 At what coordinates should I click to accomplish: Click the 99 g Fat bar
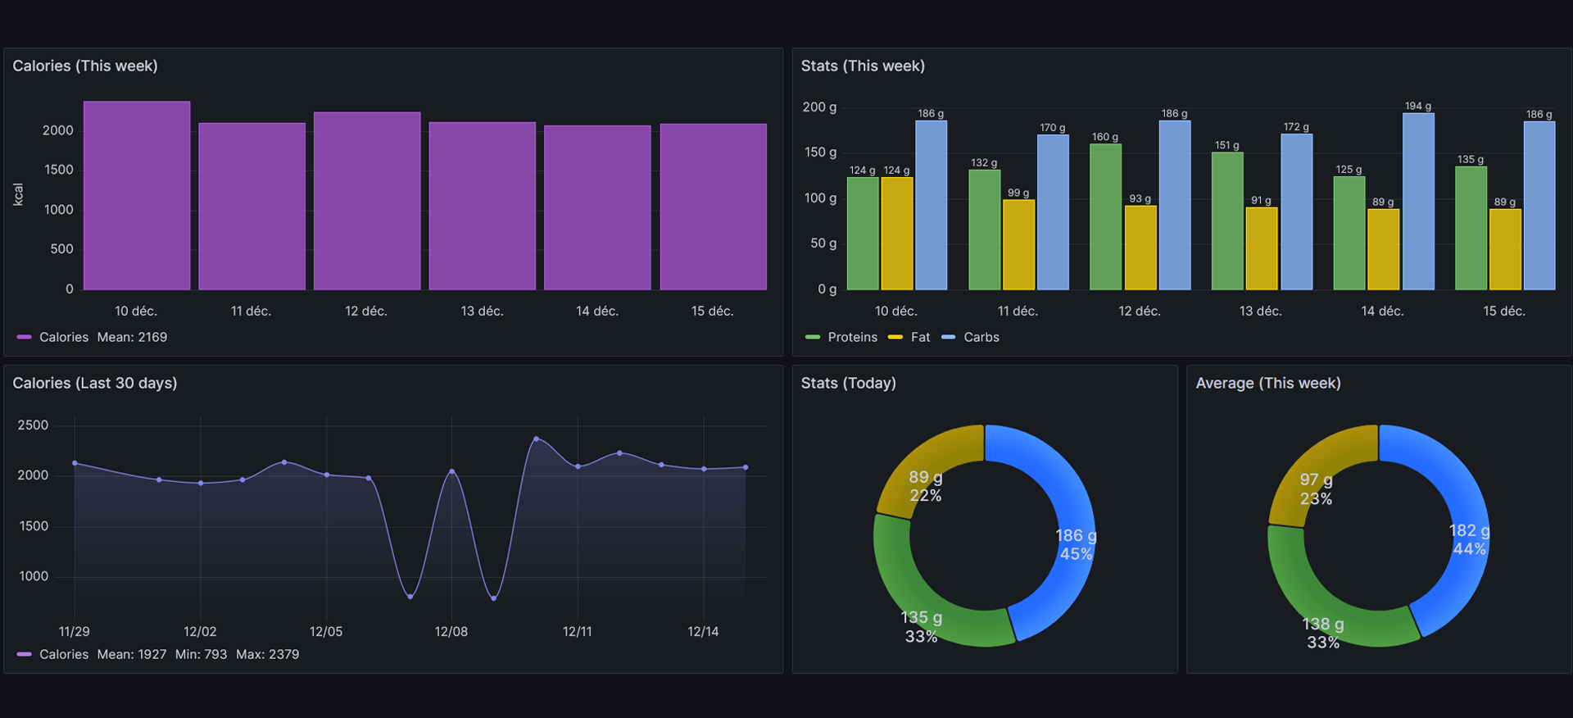click(x=1019, y=245)
